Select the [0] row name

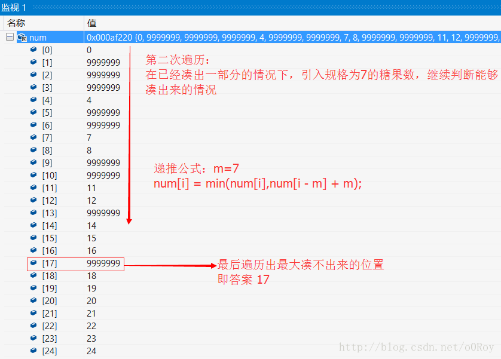47,50
